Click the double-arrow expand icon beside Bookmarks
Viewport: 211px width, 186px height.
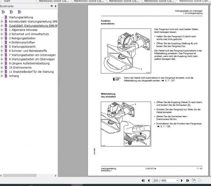point(52,6)
